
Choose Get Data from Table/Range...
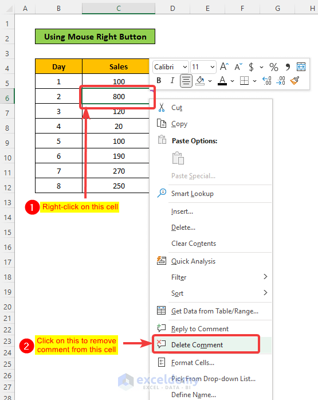211,311
